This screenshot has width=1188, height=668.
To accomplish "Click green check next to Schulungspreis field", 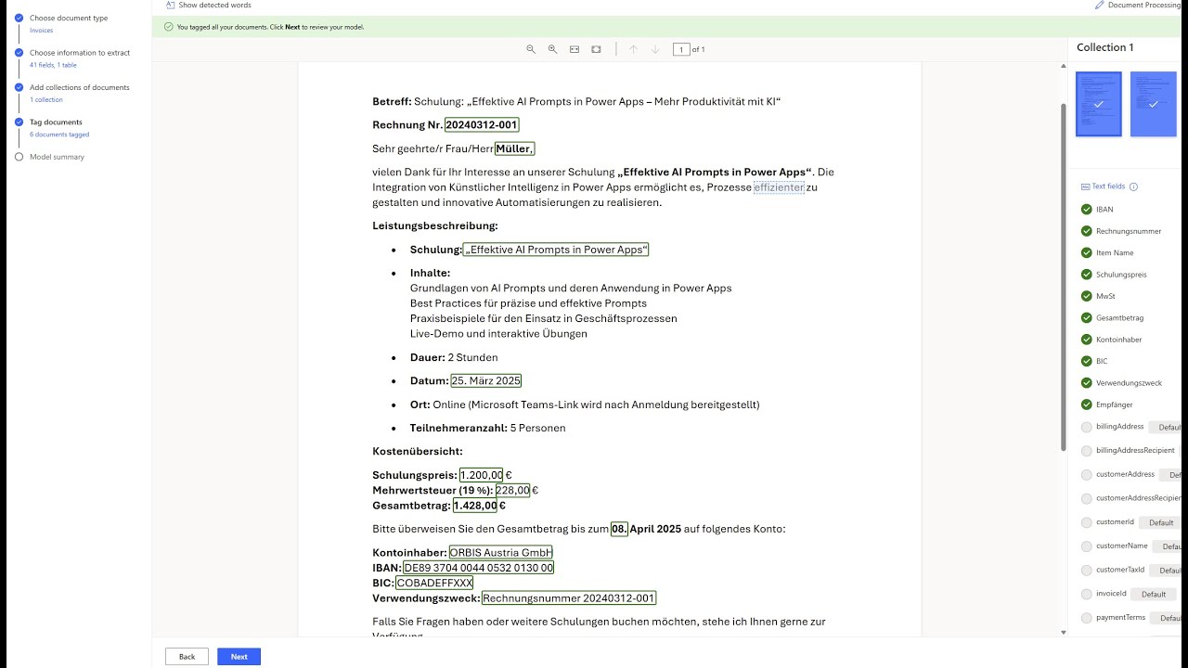I will pyautogui.click(x=1087, y=275).
